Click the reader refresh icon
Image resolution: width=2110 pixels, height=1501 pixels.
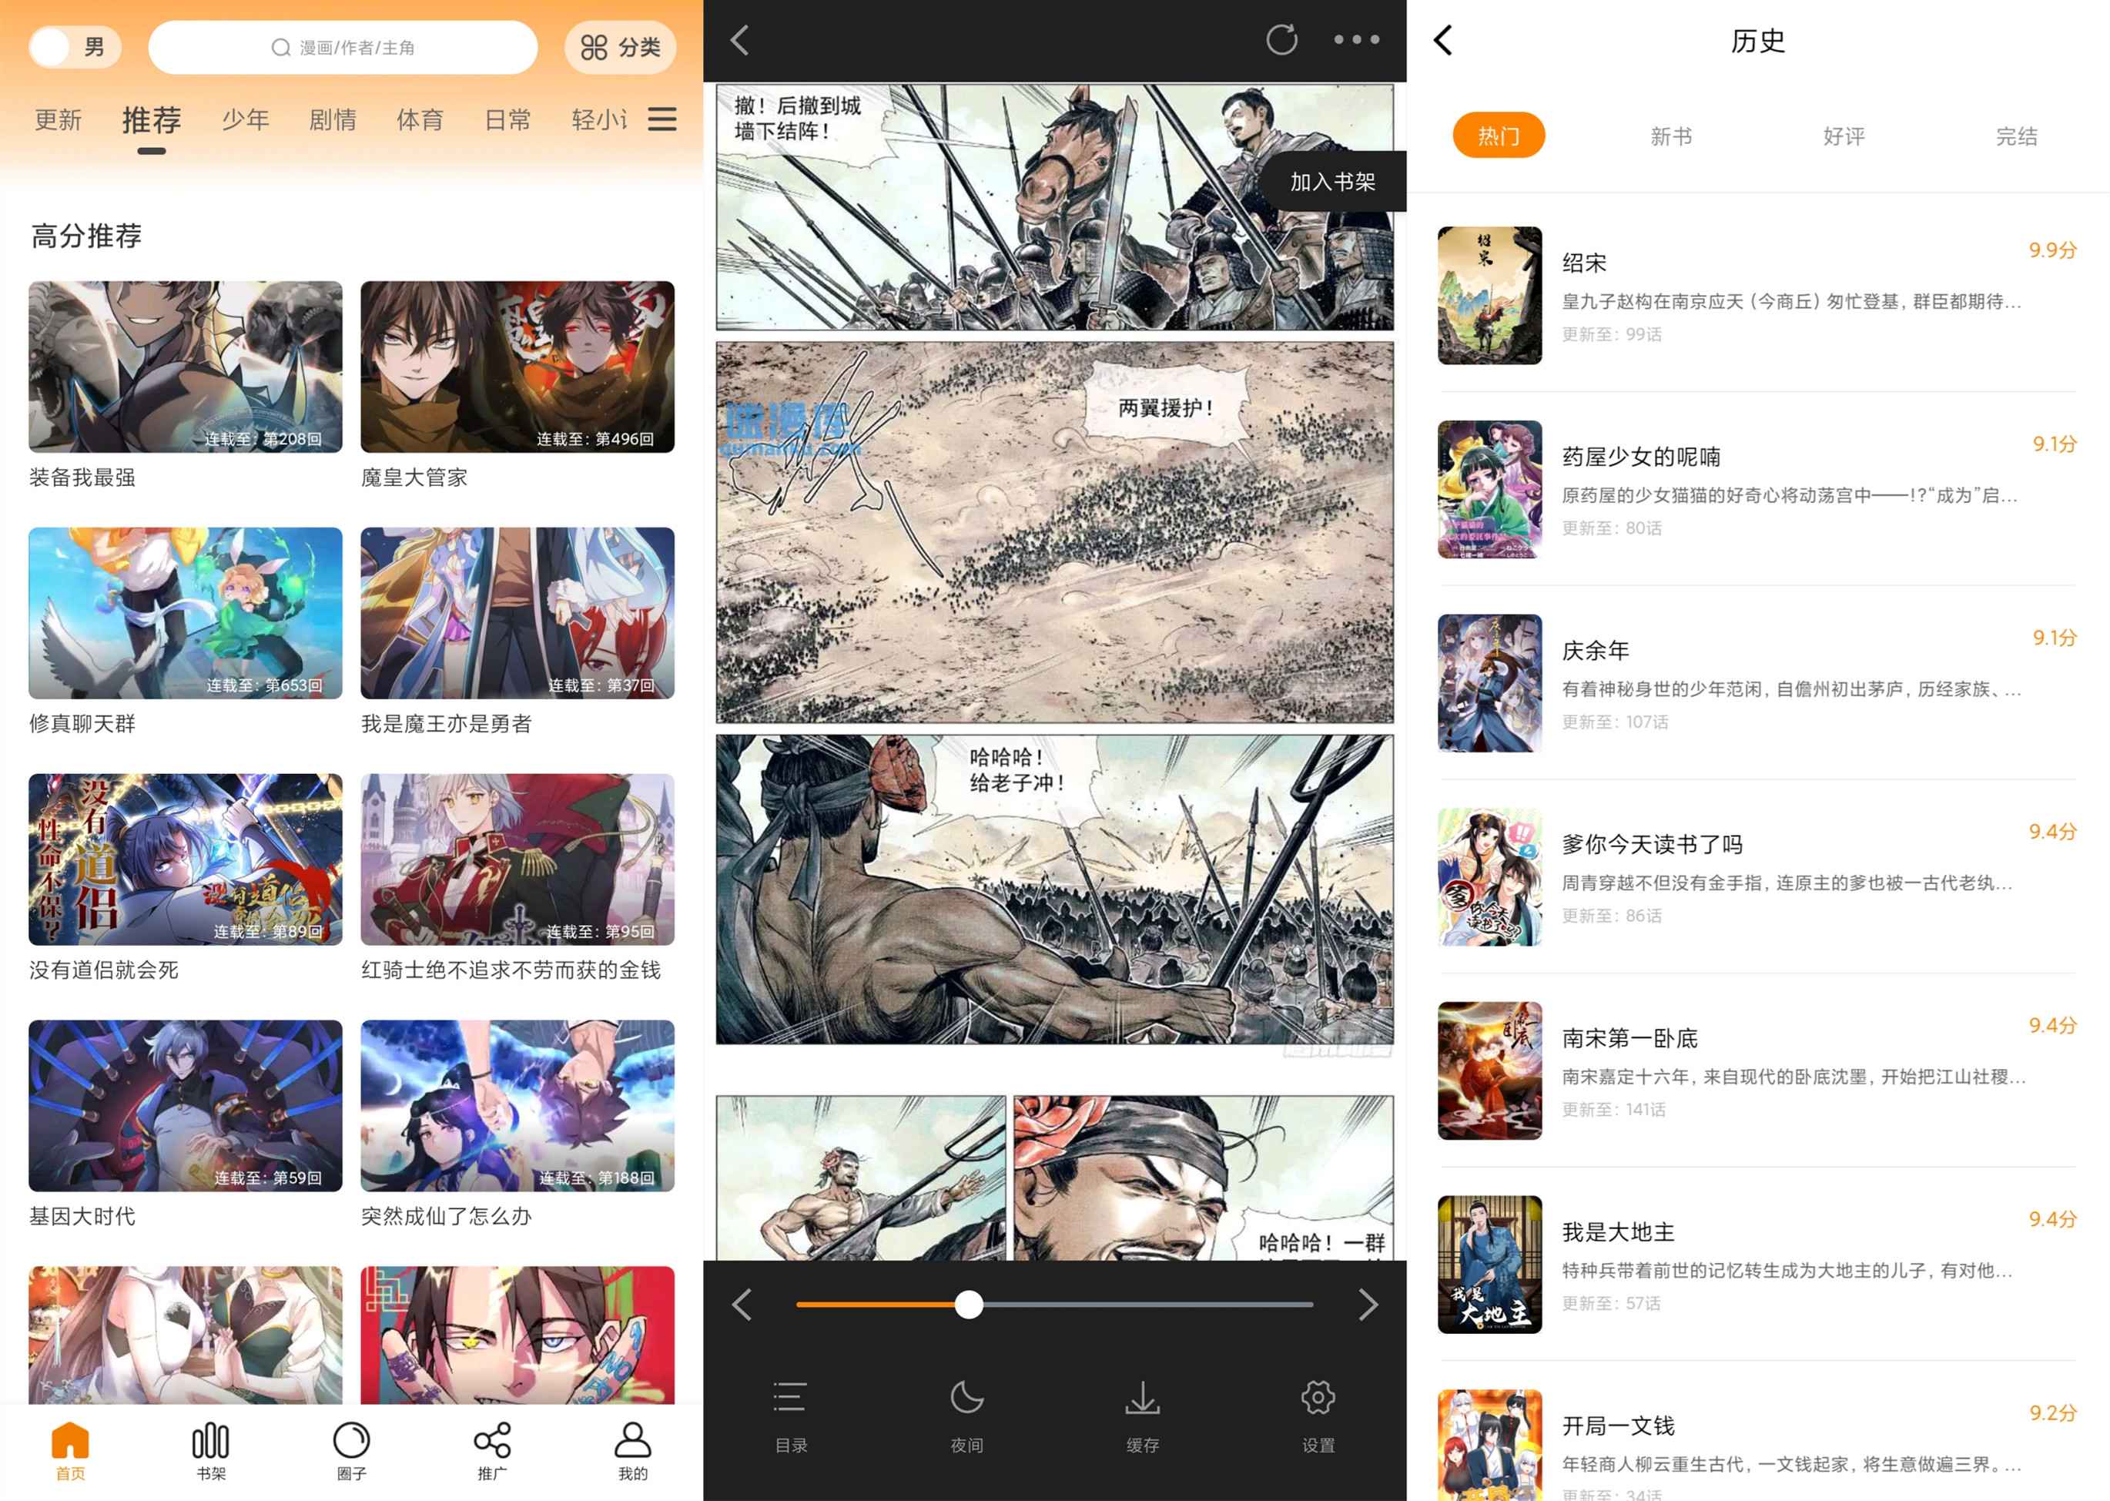click(1281, 40)
